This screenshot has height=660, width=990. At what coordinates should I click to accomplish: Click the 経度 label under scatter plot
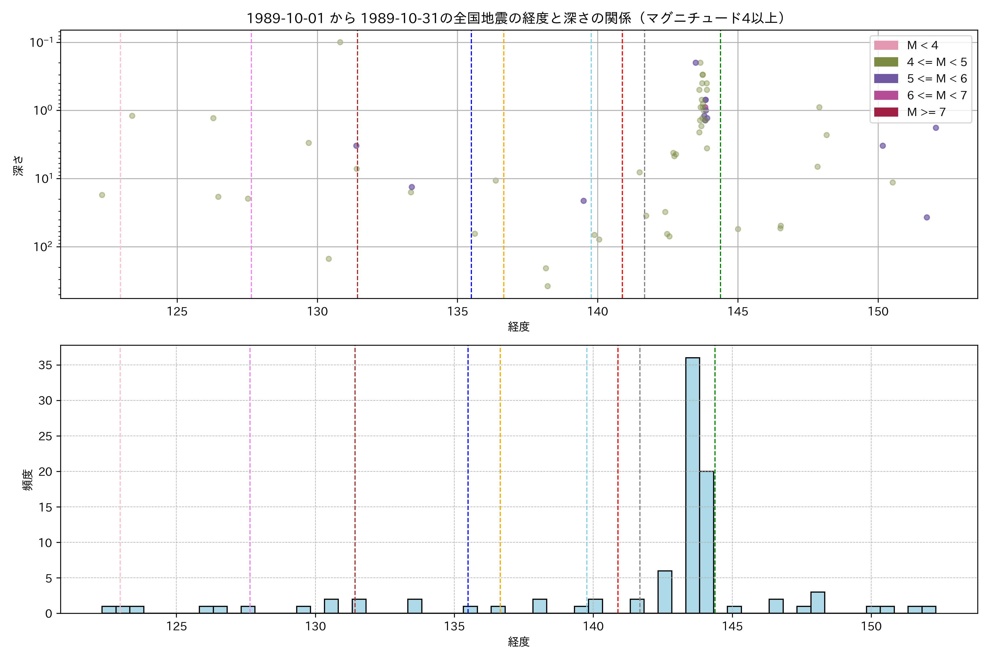(519, 326)
